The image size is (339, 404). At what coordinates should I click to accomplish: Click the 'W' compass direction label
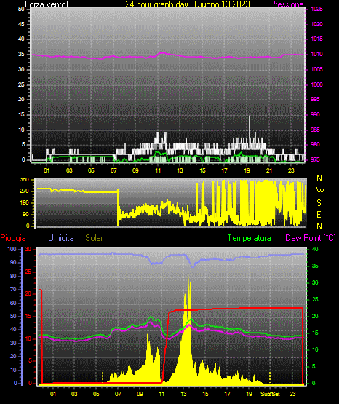pyautogui.click(x=320, y=191)
